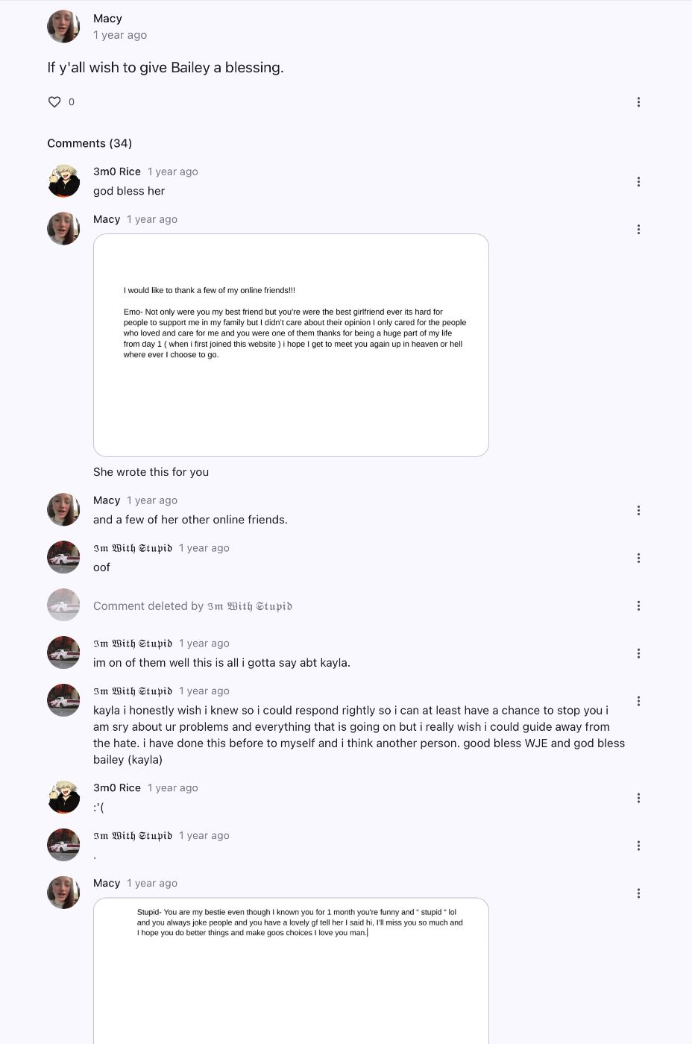Open 3m0 Rice's profile from first comment name
692x1044 pixels.
(117, 172)
